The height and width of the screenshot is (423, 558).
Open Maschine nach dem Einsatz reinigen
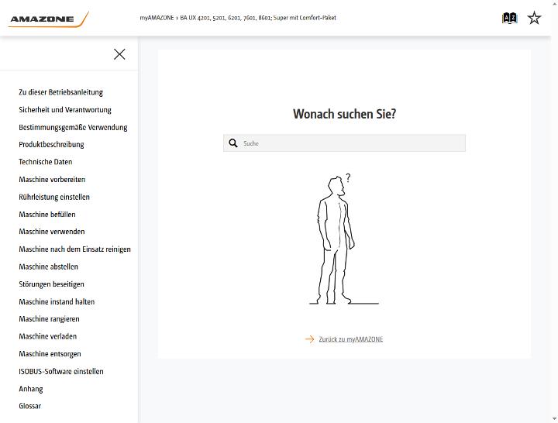74,249
